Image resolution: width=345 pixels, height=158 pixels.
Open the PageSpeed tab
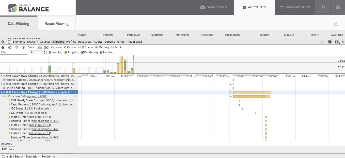click(x=135, y=42)
